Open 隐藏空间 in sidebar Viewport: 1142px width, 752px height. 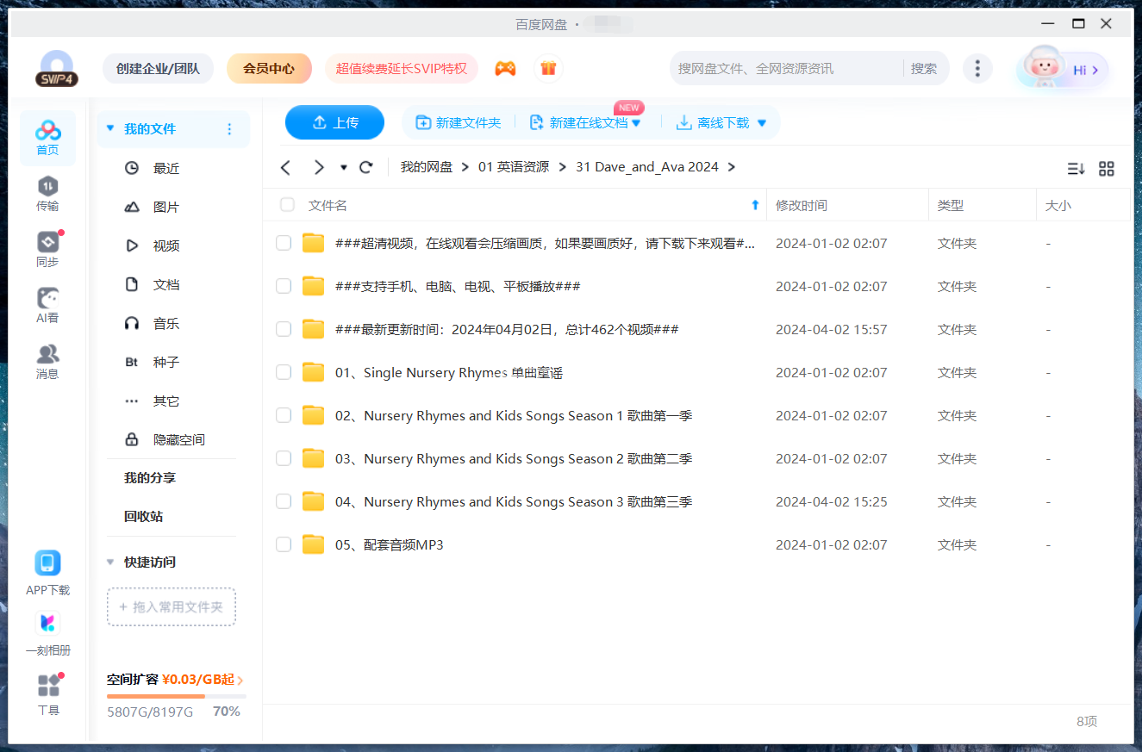click(178, 439)
